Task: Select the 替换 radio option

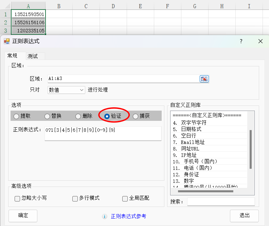Action: pyautogui.click(x=47, y=116)
